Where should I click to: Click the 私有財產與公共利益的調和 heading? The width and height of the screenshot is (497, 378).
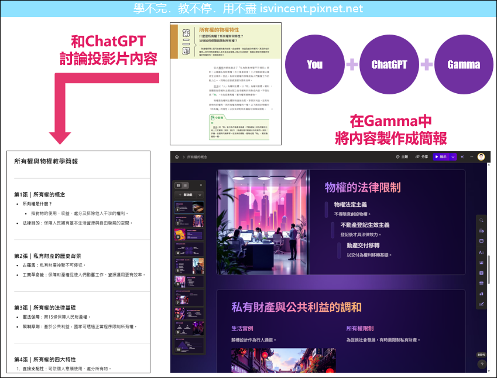pos(296,307)
